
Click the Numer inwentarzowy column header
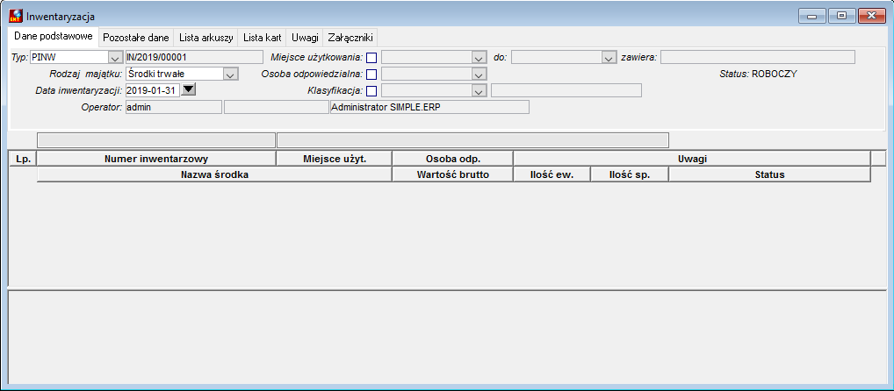(156, 159)
